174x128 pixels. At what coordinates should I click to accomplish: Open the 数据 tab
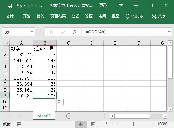click(x=89, y=16)
